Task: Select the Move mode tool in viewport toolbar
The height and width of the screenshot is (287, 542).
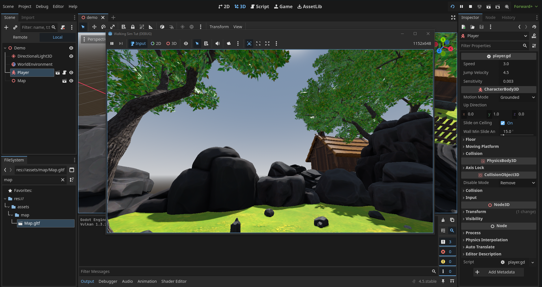Action: click(x=94, y=27)
